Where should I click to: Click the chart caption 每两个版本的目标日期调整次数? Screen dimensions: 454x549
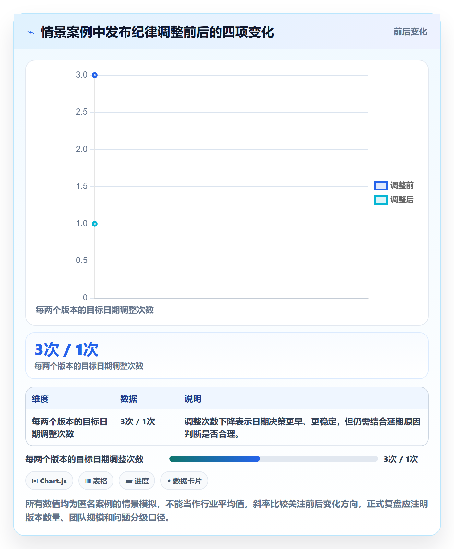click(x=95, y=310)
